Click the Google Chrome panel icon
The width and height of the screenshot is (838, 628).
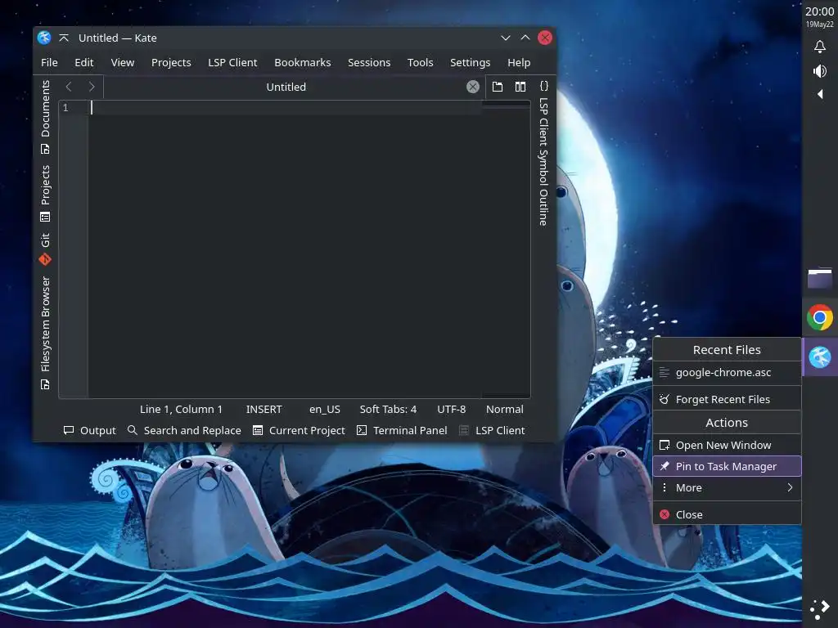tap(820, 318)
